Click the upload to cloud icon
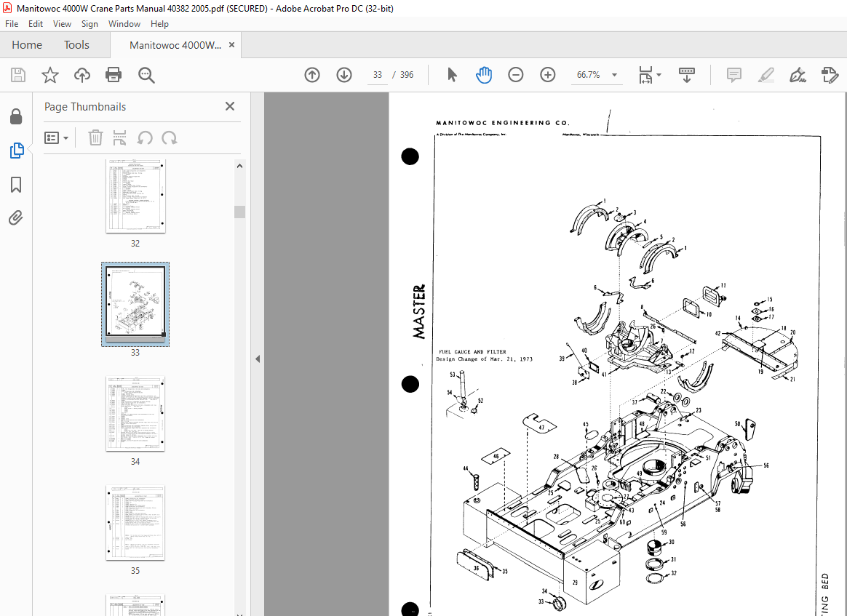 coord(82,75)
